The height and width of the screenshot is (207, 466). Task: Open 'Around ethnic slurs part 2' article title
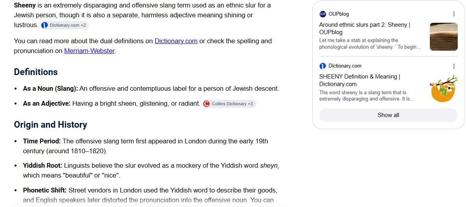click(x=365, y=29)
